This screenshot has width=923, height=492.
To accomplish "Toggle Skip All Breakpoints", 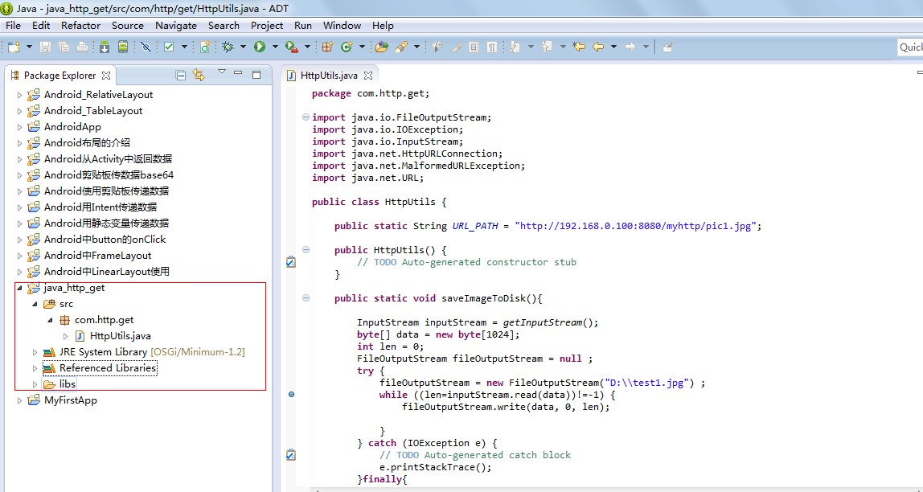I will tap(146, 47).
